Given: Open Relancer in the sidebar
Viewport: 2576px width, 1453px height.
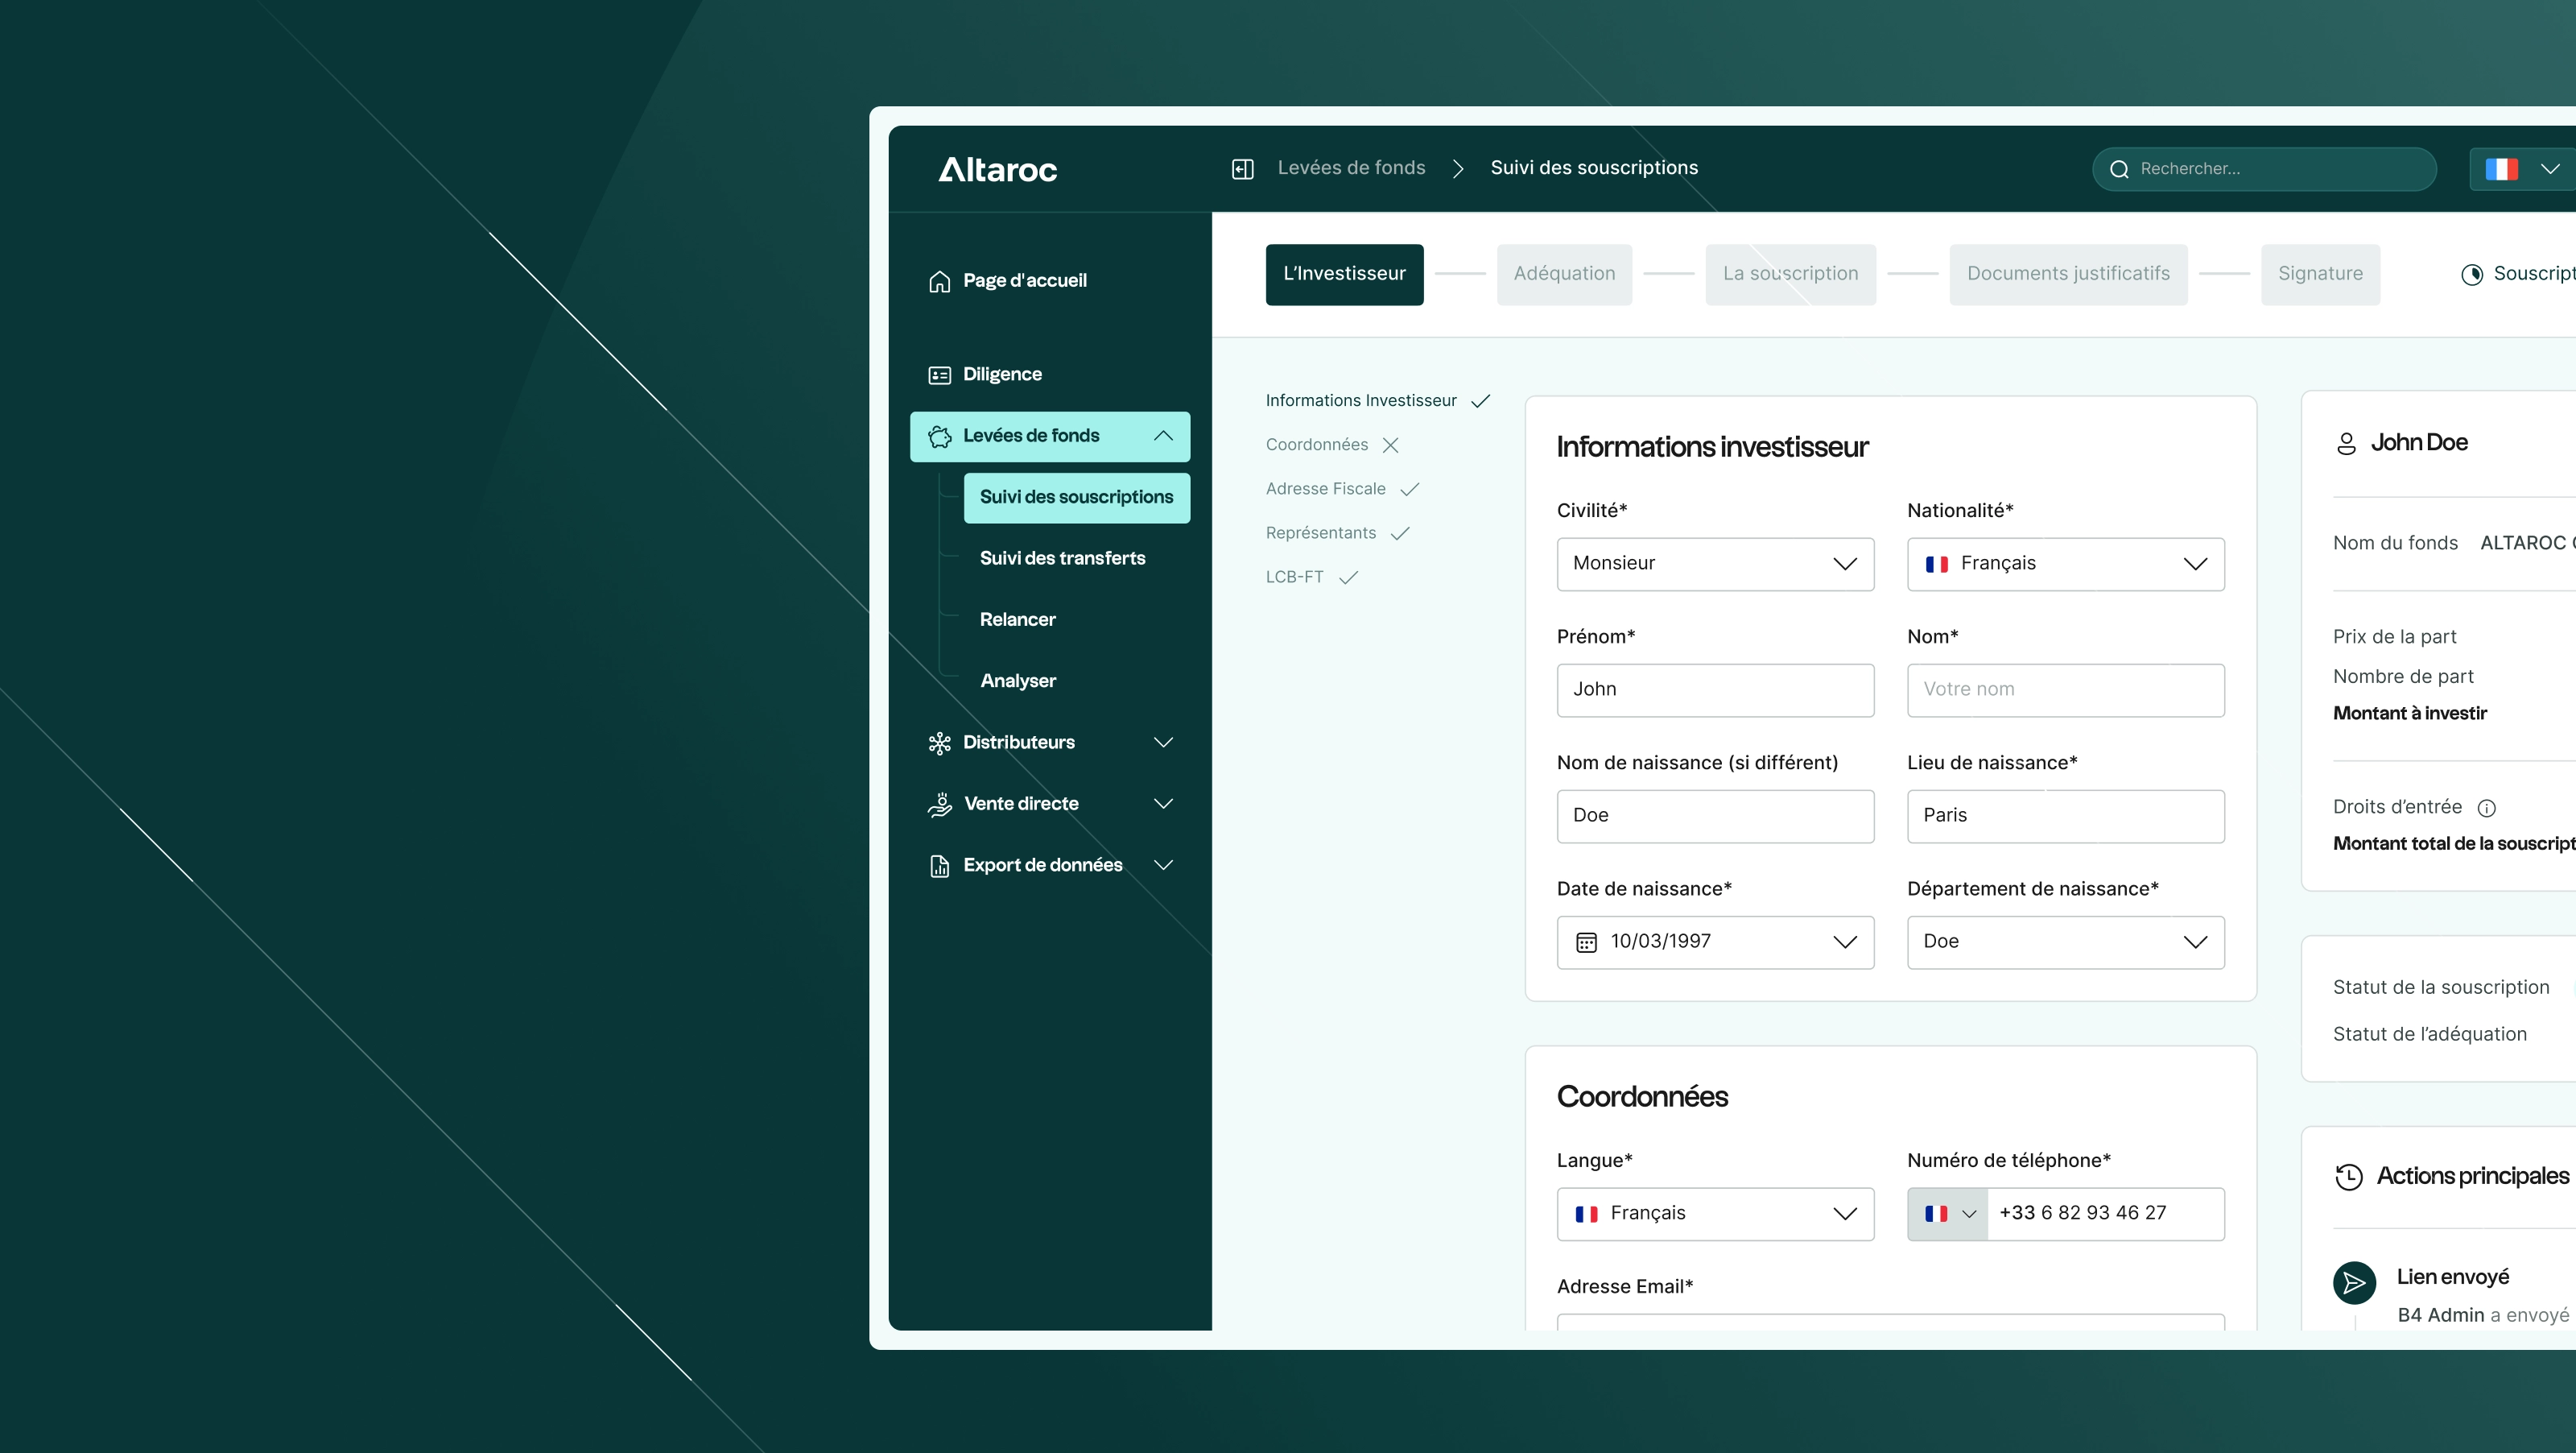Looking at the screenshot, I should [1017, 620].
